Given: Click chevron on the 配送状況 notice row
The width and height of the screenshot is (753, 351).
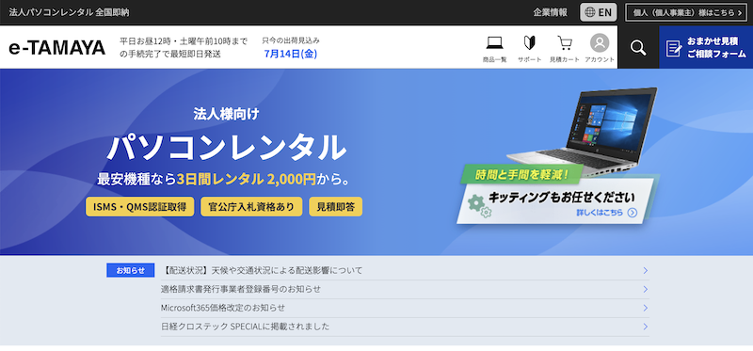Looking at the screenshot, I should 646,271.
